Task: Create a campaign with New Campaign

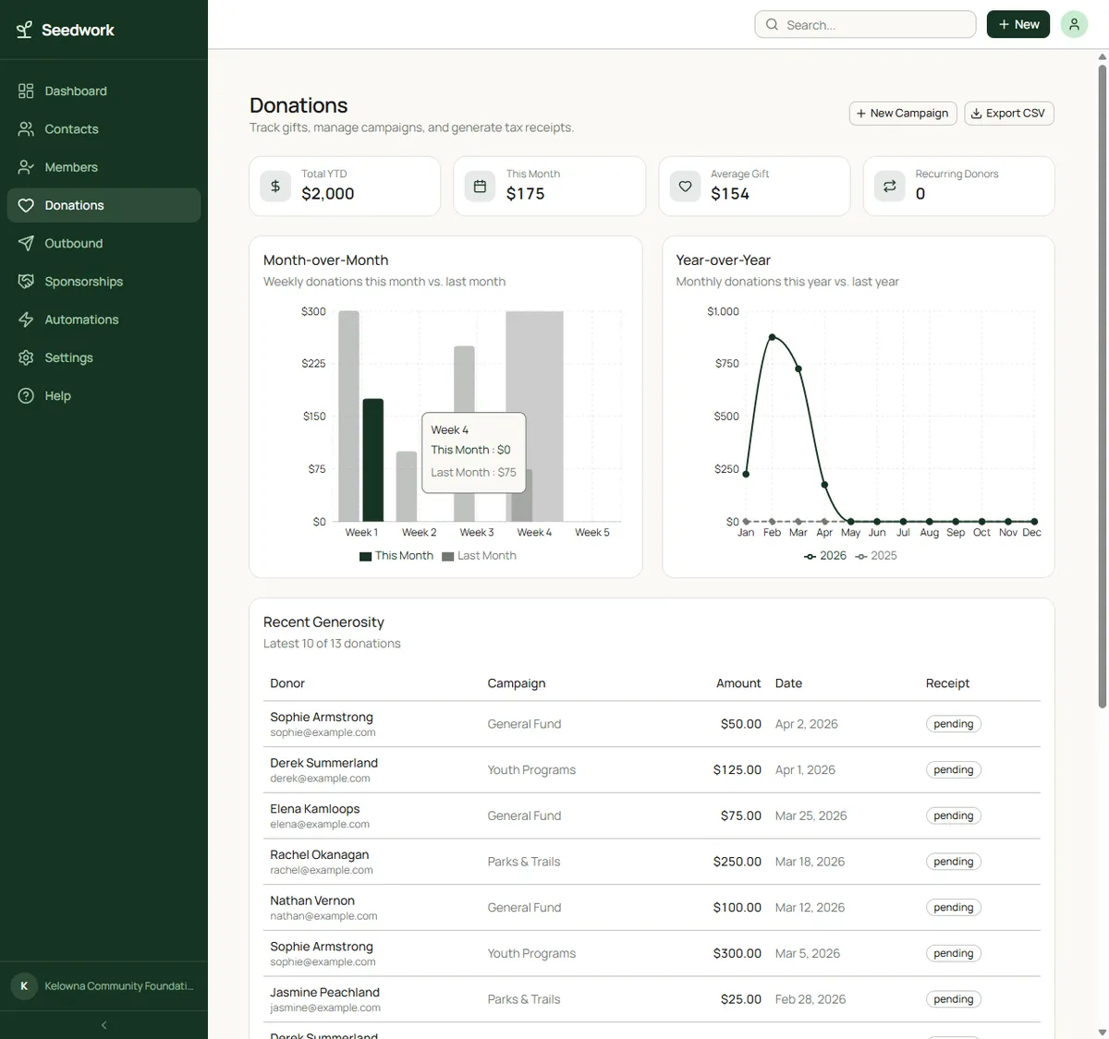Action: pos(902,113)
